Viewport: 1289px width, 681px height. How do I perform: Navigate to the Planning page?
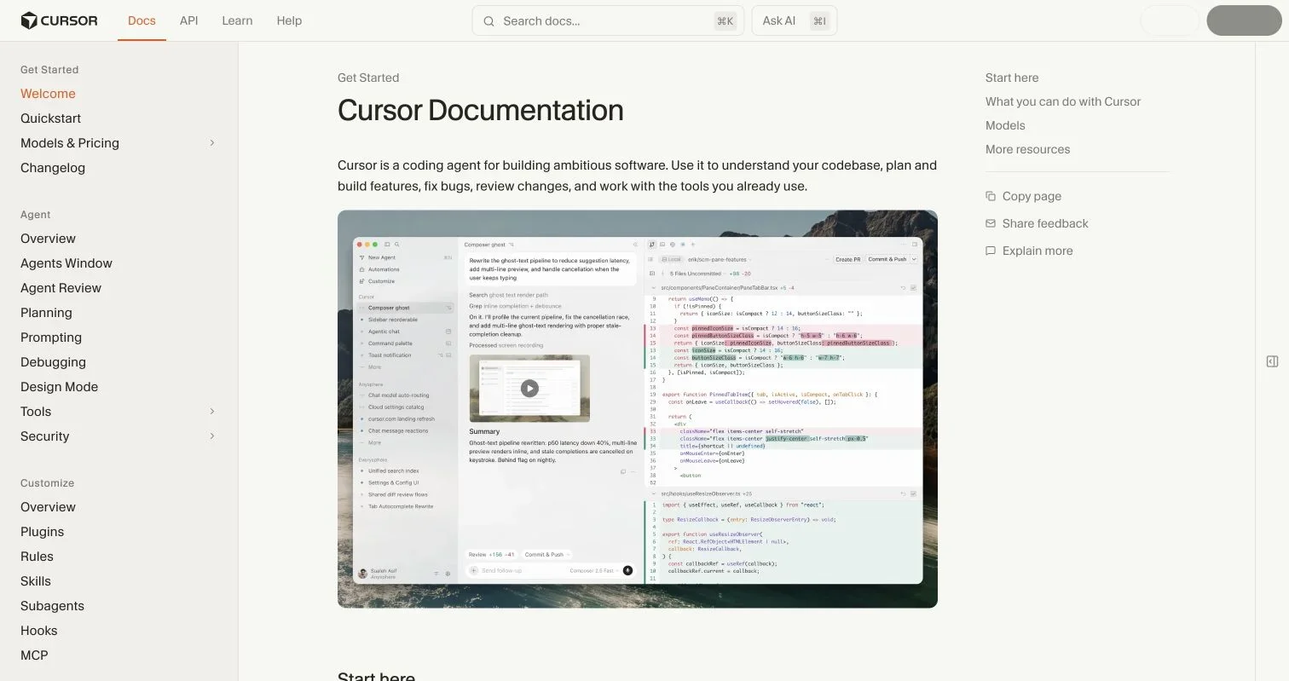click(x=46, y=313)
